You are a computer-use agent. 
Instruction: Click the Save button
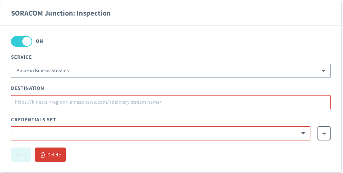21,155
